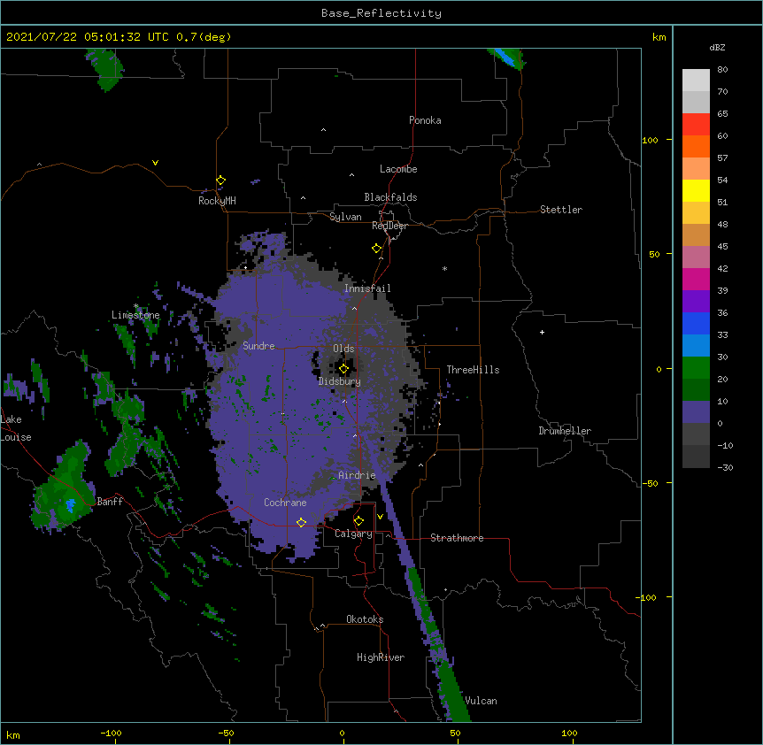Click the Vulcan label

pyautogui.click(x=482, y=701)
